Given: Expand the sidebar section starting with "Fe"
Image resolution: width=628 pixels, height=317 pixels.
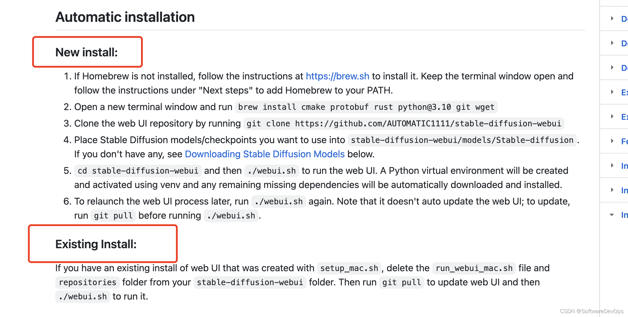Looking at the screenshot, I should tap(612, 141).
